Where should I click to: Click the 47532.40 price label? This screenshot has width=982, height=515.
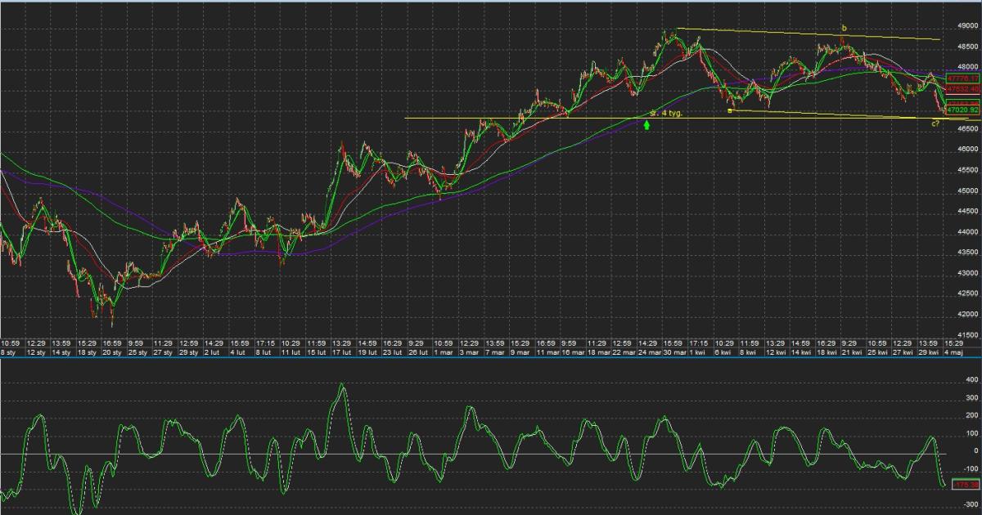(962, 88)
